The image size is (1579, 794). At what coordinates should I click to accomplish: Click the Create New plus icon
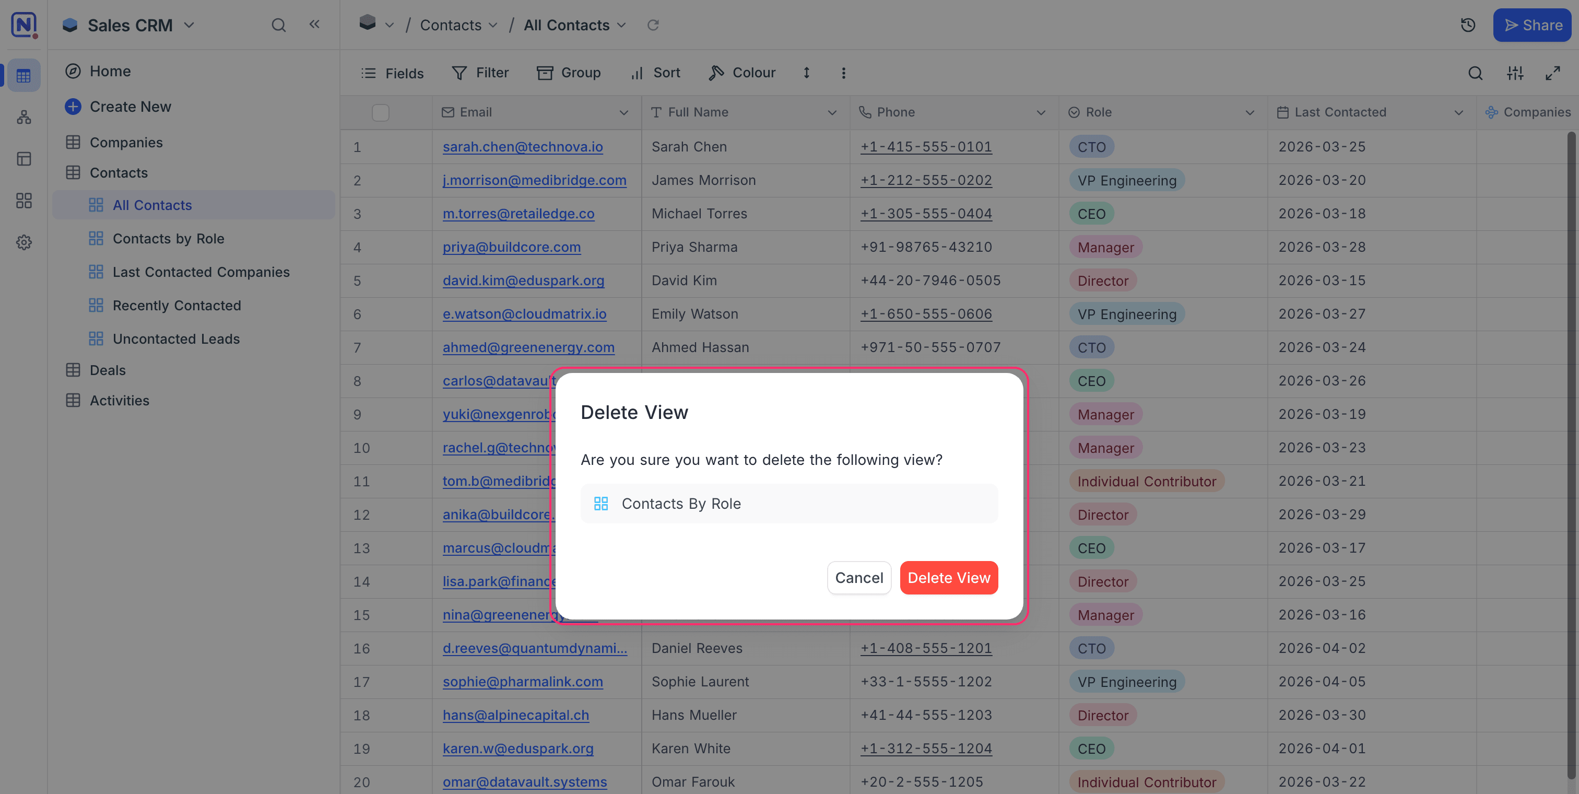73,106
